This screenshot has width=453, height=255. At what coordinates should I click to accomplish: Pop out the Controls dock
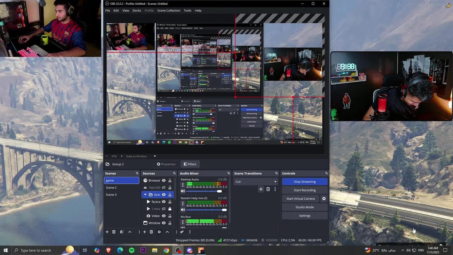[x=326, y=174]
